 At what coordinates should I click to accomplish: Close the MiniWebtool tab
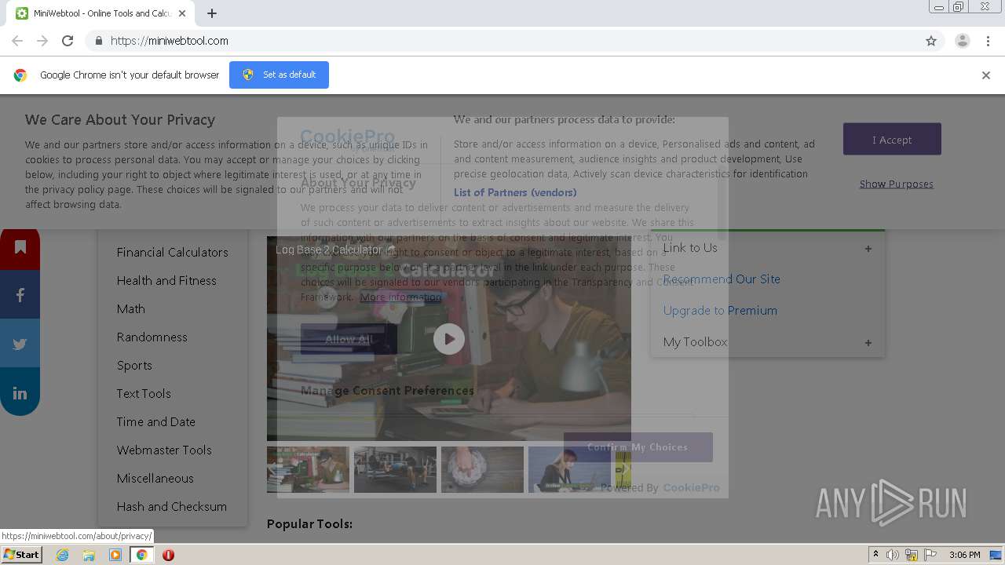[182, 13]
